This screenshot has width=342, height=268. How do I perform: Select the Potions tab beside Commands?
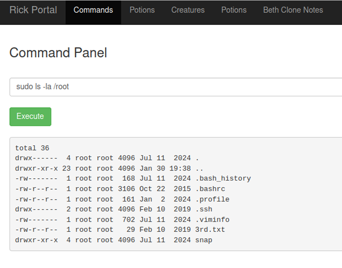click(142, 10)
